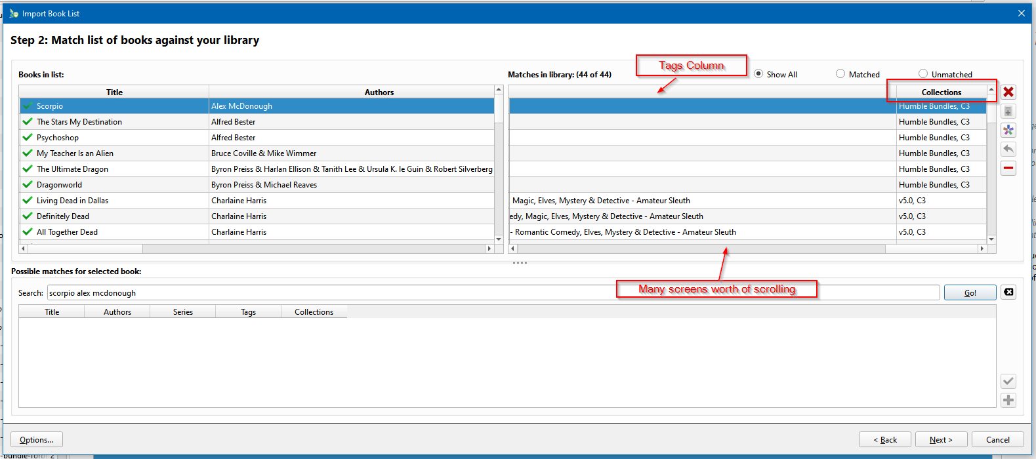The height and width of the screenshot is (459, 1036).
Task: Click tags cell starting Romantic Comedy
Action: coord(703,231)
